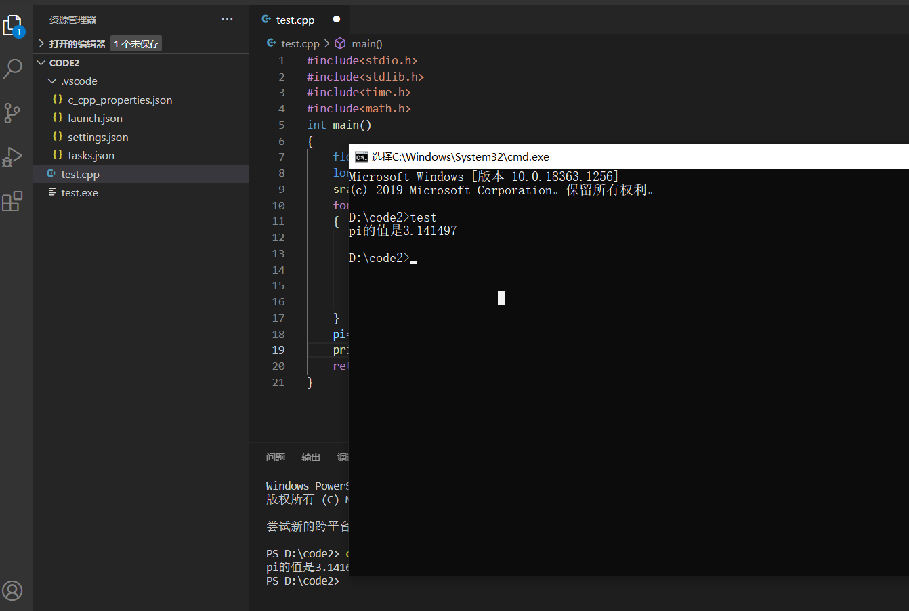Click the last 'PS D:\code2>' terminal prompt
Viewport: 909px width, 611px height.
pyautogui.click(x=303, y=581)
